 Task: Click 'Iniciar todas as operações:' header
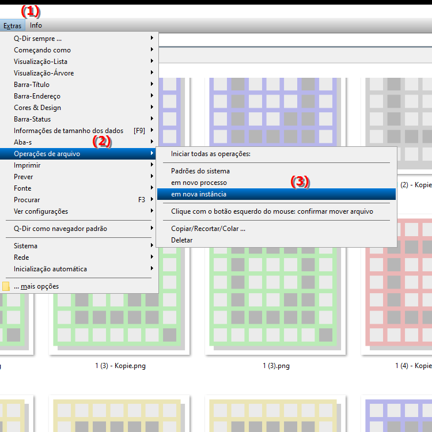point(211,154)
